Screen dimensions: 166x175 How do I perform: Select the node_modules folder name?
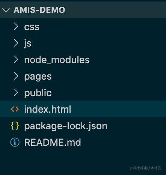pos(57,60)
